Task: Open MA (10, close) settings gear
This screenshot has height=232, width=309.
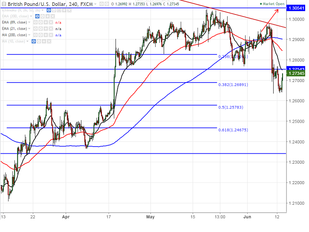Action: pyautogui.click(x=39, y=41)
